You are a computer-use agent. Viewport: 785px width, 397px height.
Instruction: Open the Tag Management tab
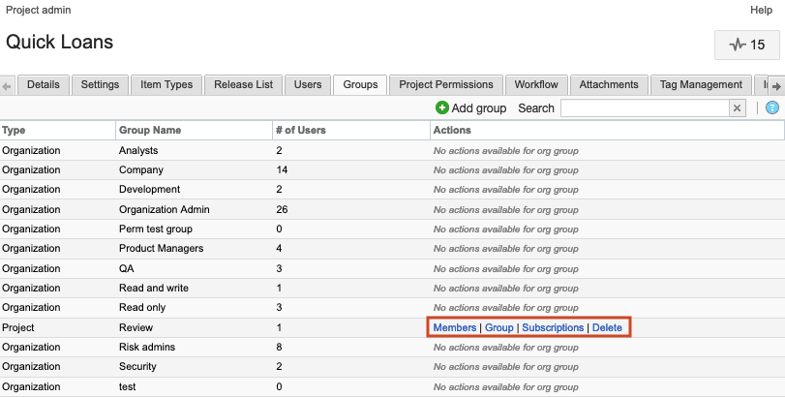(701, 85)
